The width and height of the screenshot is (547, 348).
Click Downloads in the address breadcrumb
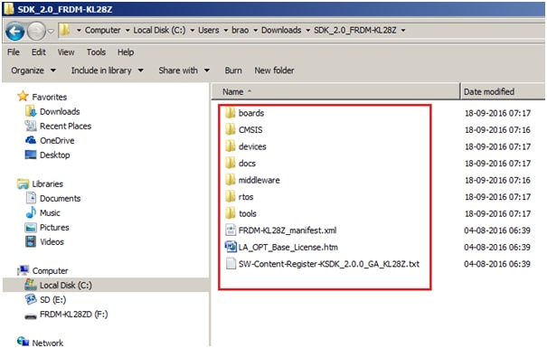tap(281, 31)
